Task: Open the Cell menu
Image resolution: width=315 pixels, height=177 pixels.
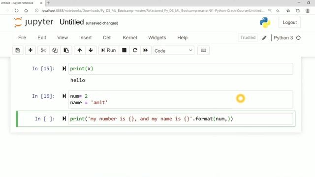Action: (107, 38)
